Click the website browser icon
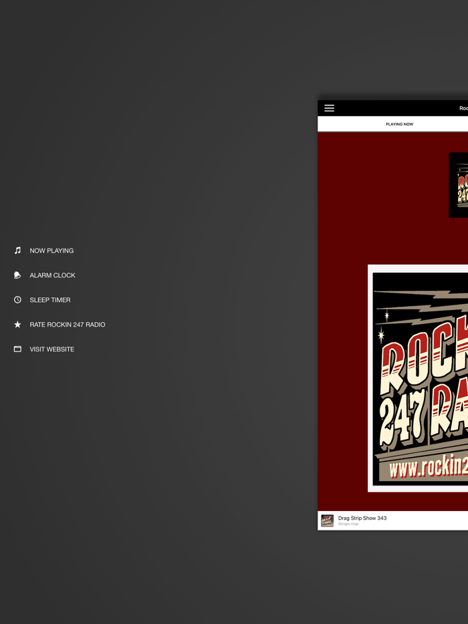The height and width of the screenshot is (624, 468). coord(17,349)
